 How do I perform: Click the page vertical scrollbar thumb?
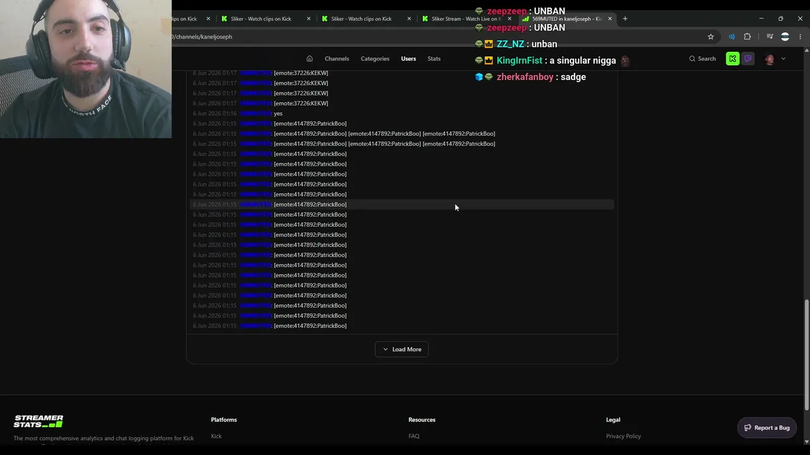pyautogui.click(x=806, y=354)
